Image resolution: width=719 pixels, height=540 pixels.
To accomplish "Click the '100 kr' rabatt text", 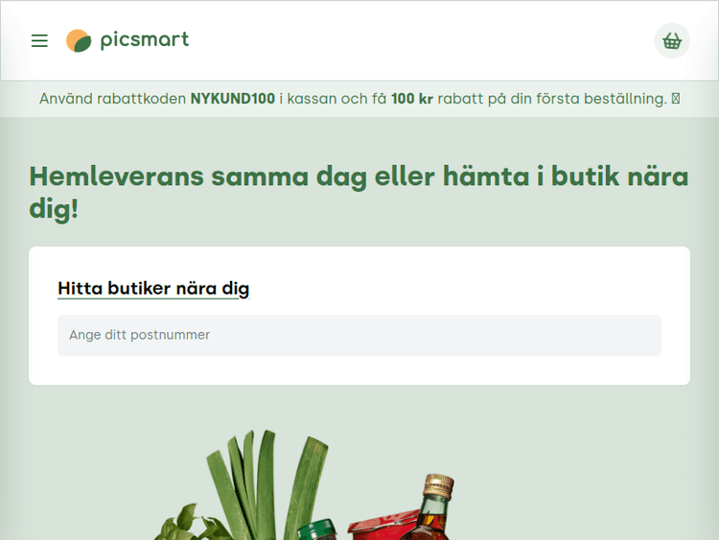I will (x=412, y=99).
